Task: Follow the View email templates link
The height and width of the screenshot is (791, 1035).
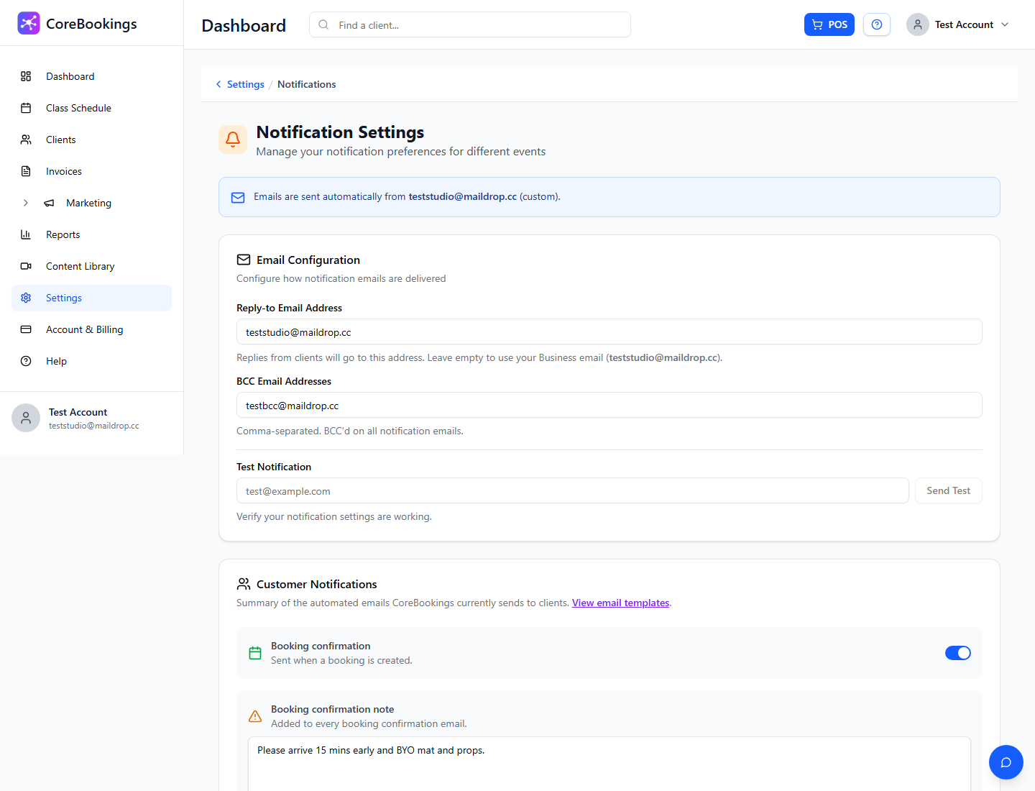Action: [620, 603]
